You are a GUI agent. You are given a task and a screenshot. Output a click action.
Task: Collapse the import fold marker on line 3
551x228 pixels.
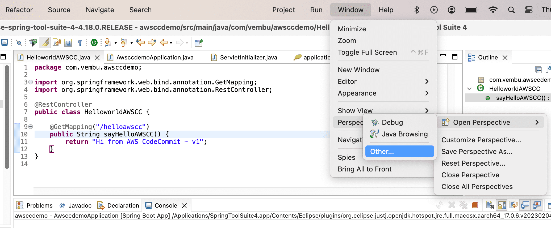pos(31,82)
